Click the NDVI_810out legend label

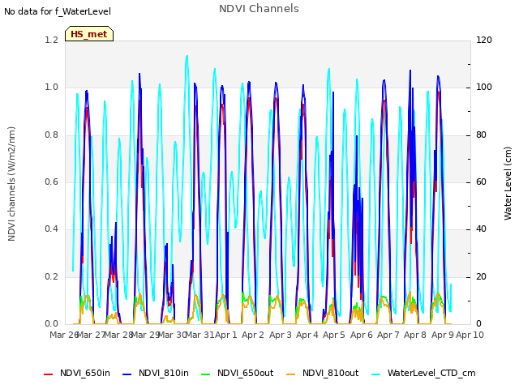330,373
